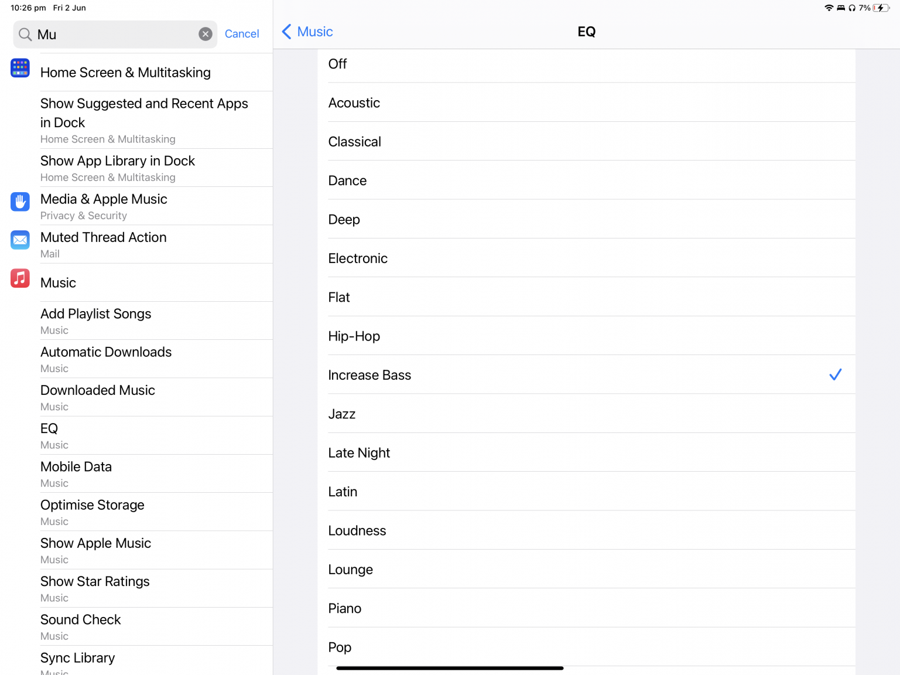
Task: Open Show Star Ratings result
Action: tap(136, 588)
